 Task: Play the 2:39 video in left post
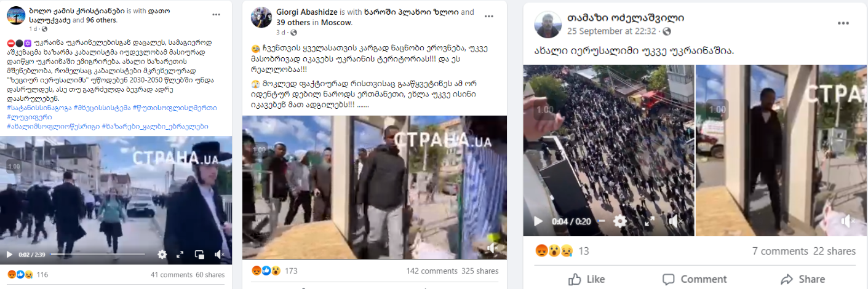pos(9,254)
